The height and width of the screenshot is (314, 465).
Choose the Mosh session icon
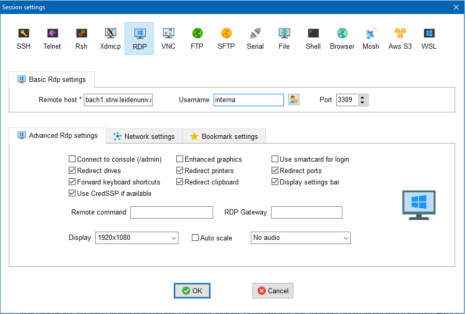click(x=370, y=39)
